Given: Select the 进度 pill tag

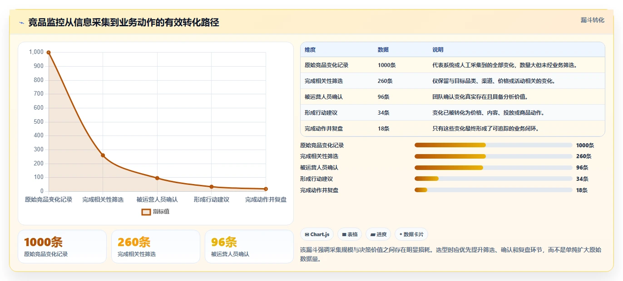Looking at the screenshot, I should point(378,234).
